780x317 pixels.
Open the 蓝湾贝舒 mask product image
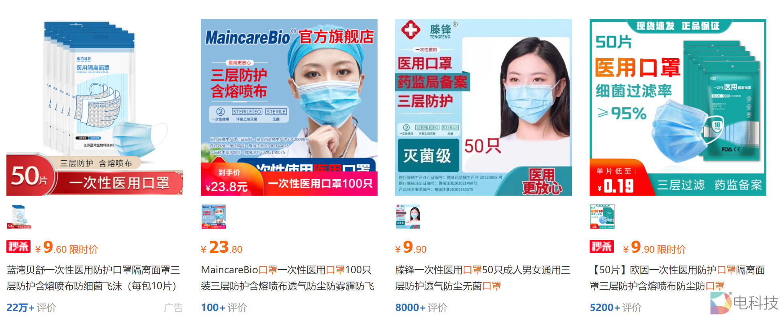tap(95, 107)
